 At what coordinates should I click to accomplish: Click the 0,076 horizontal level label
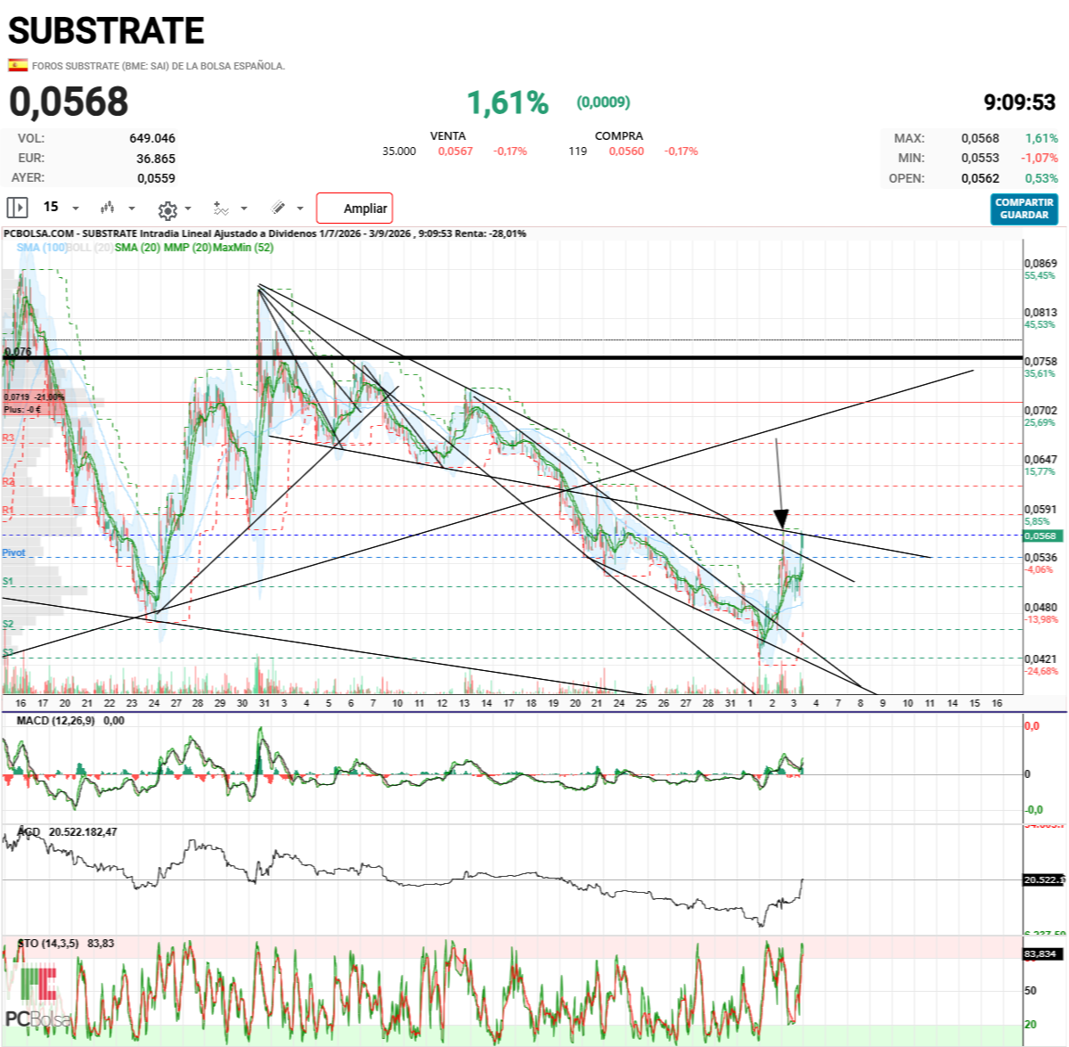click(x=18, y=352)
